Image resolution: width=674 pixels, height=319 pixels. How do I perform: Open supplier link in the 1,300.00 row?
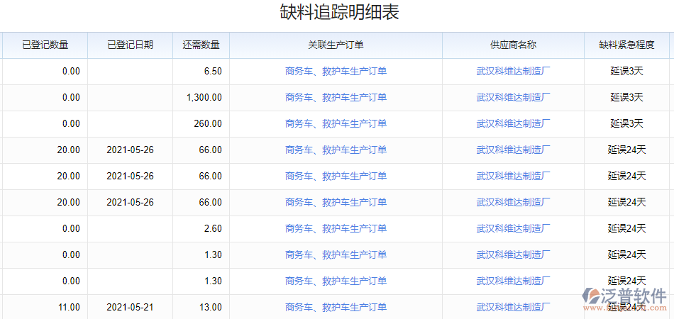(513, 97)
